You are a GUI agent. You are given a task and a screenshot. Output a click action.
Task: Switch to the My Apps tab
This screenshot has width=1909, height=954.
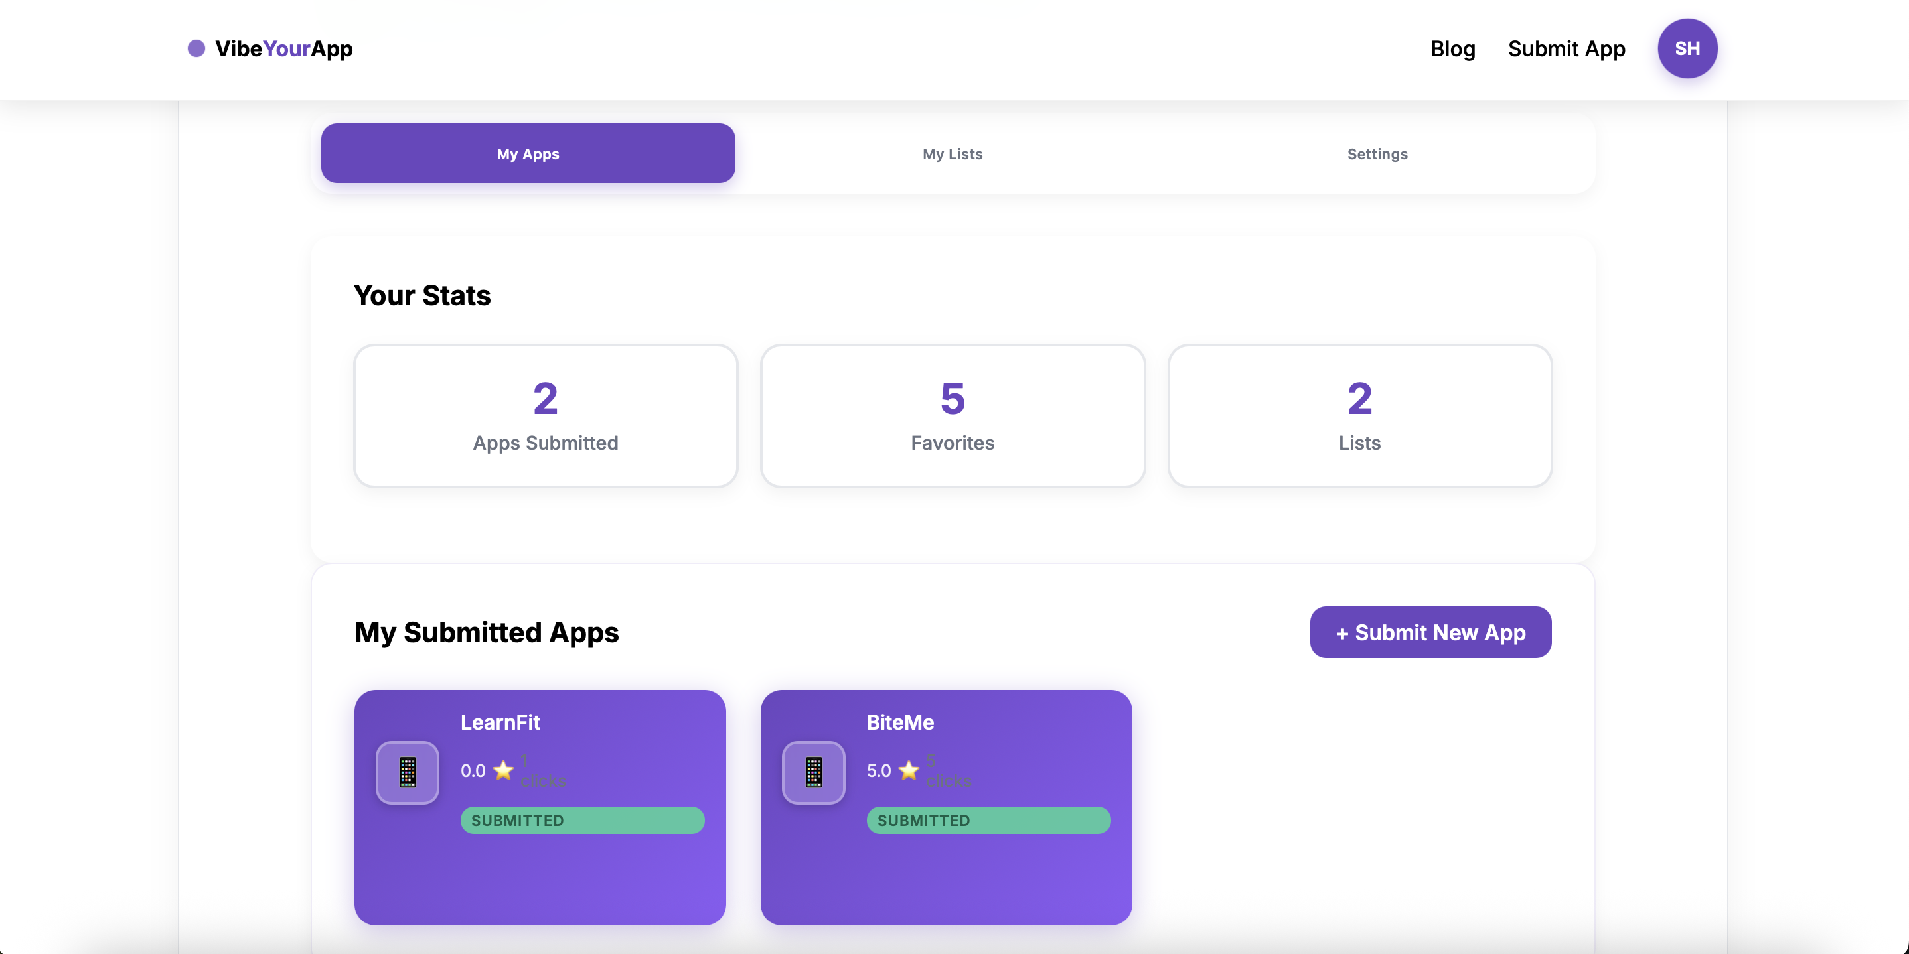[528, 154]
